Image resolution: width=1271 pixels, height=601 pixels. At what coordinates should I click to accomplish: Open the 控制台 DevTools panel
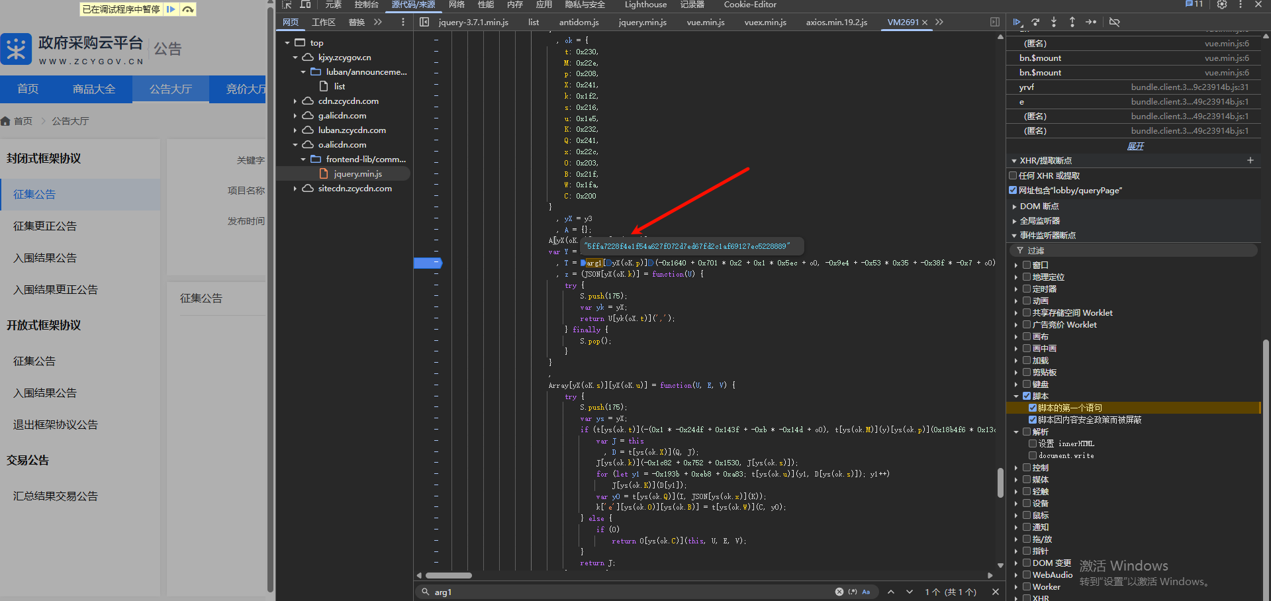click(x=366, y=5)
